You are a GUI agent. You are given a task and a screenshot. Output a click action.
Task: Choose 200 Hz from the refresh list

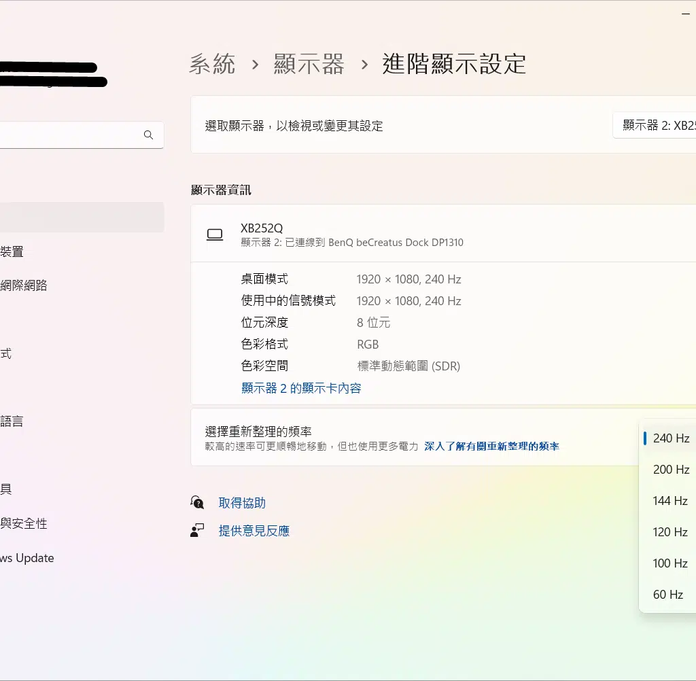[x=670, y=470]
